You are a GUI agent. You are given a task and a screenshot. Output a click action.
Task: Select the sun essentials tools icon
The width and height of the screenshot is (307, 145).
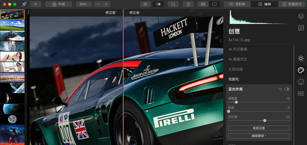pyautogui.click(x=301, y=58)
